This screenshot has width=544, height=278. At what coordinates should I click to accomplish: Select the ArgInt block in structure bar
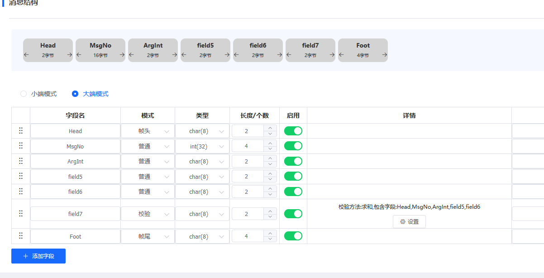click(x=153, y=46)
